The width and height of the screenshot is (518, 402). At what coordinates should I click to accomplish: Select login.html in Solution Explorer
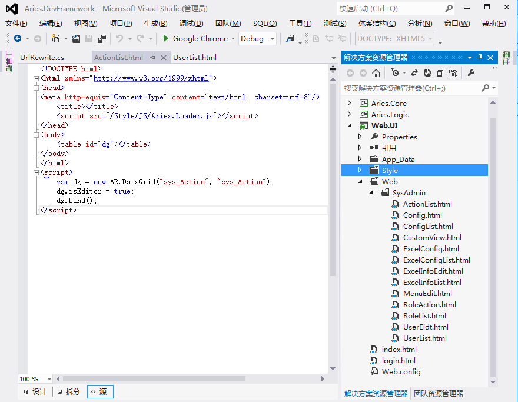click(x=399, y=360)
